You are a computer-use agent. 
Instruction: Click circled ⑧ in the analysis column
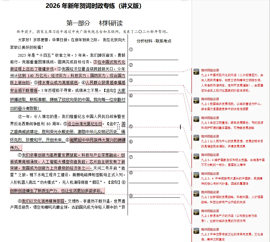point(131,173)
